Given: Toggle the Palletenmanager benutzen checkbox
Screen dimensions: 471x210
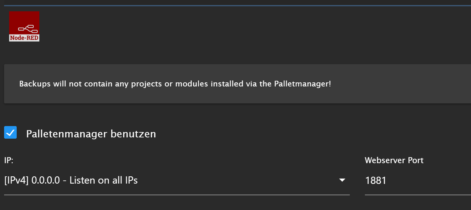Looking at the screenshot, I should tap(10, 132).
